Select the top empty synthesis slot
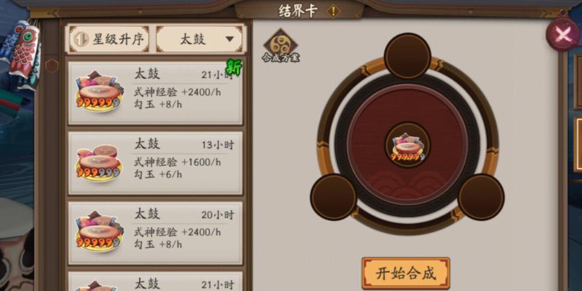This screenshot has width=582, height=291. point(407,56)
